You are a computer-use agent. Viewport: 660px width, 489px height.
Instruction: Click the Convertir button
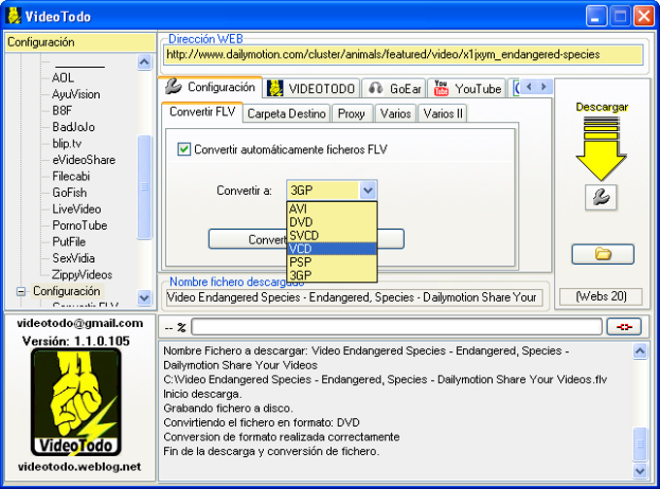click(307, 239)
